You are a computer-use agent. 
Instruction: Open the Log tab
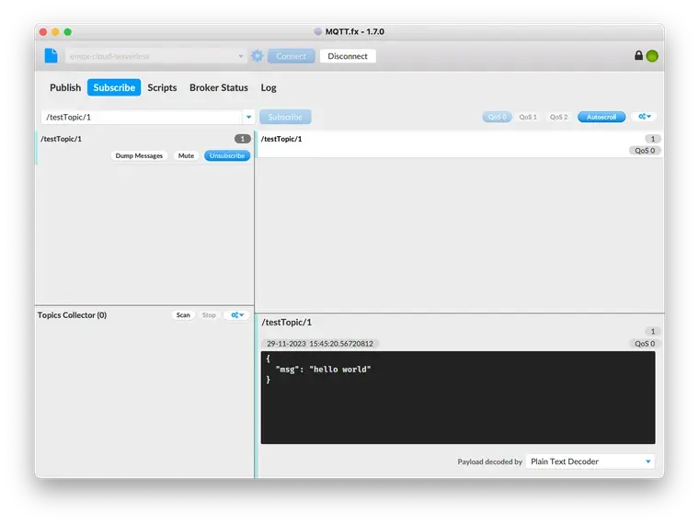269,87
